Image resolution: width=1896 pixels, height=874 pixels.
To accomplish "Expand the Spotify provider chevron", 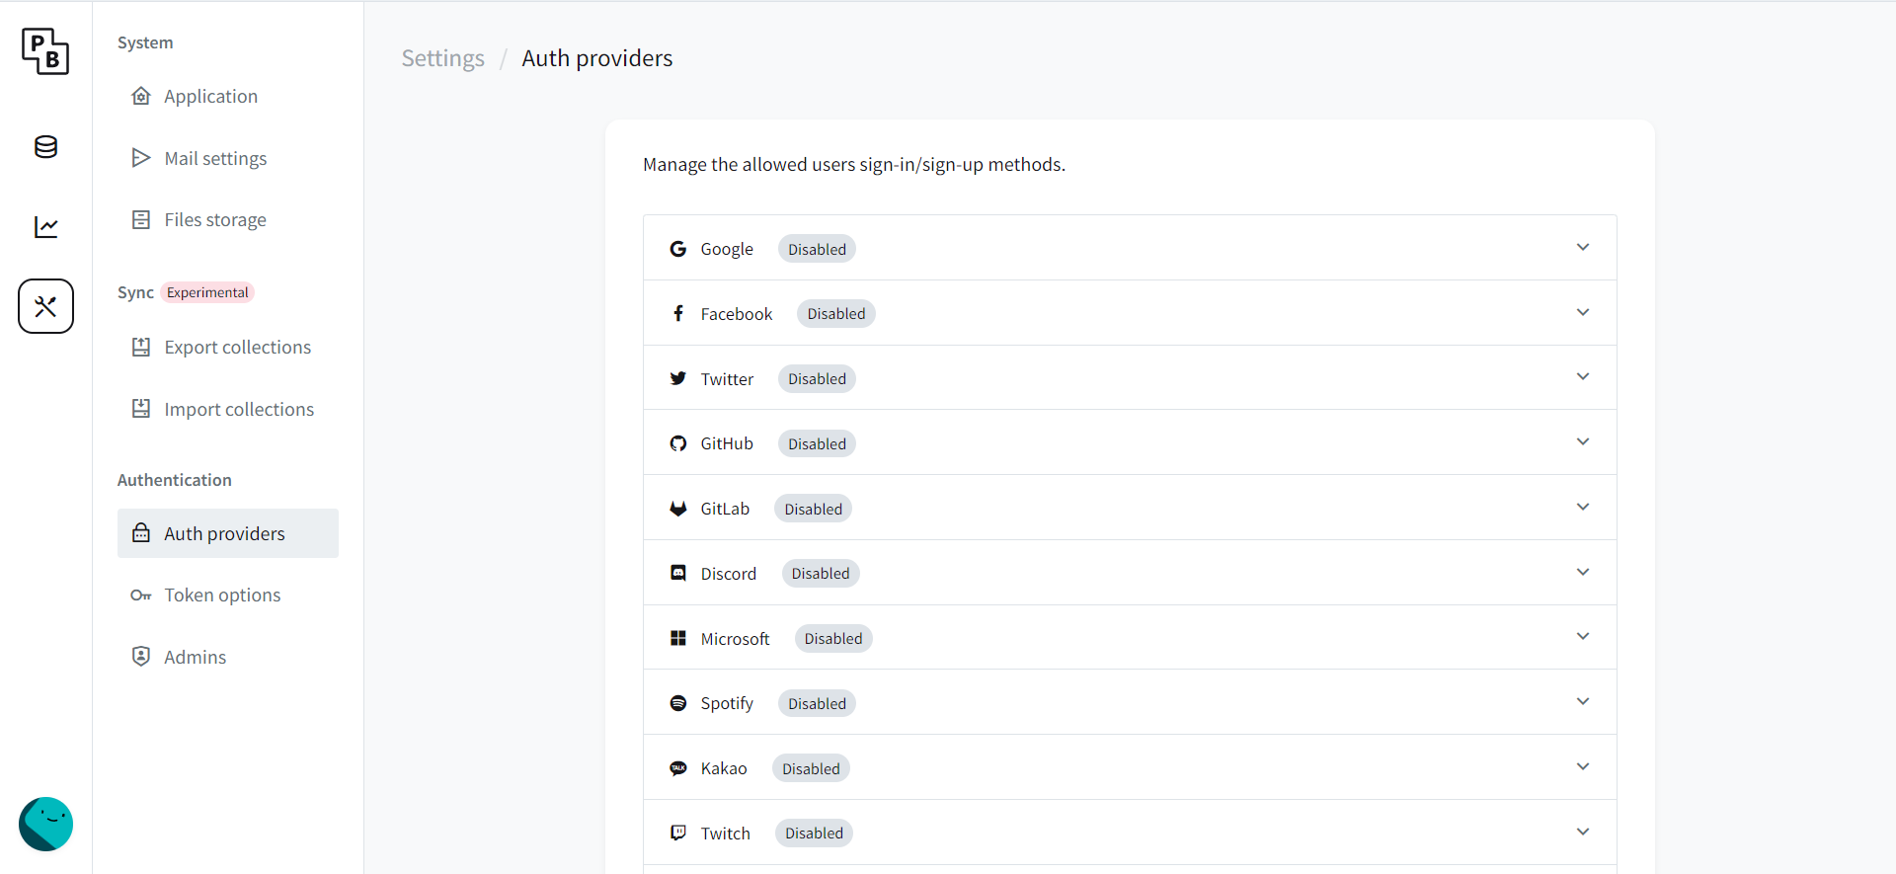I will [1583, 701].
